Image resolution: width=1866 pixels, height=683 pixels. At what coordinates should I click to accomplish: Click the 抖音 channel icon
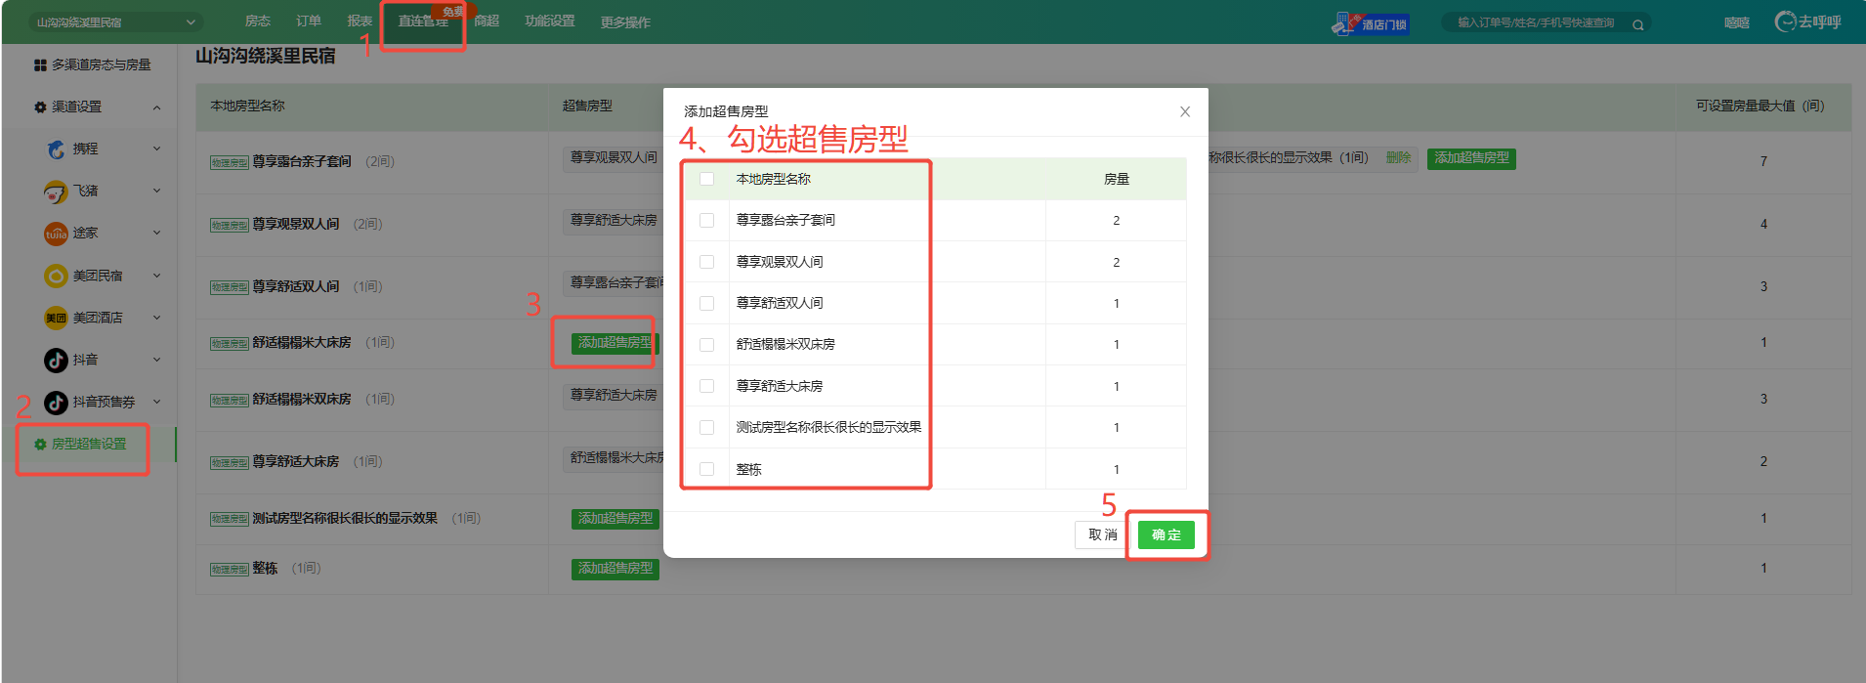tap(56, 360)
